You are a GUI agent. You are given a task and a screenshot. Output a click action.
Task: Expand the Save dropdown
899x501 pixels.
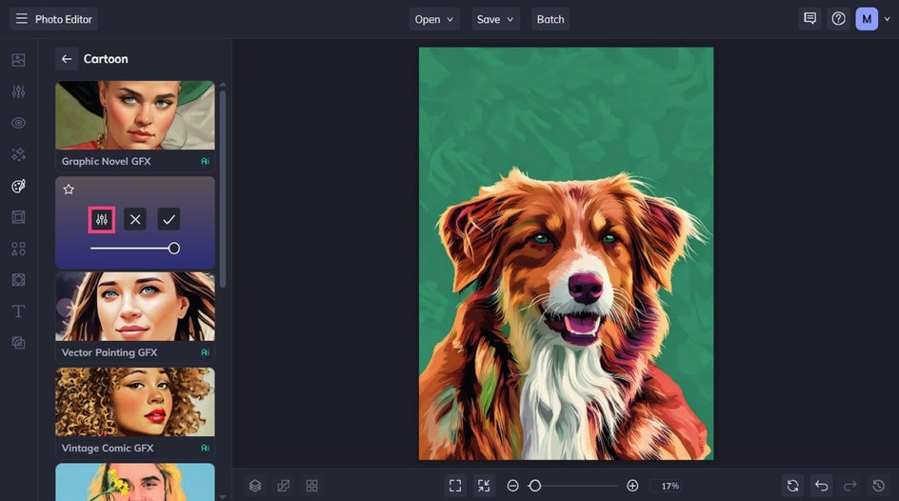pos(495,19)
